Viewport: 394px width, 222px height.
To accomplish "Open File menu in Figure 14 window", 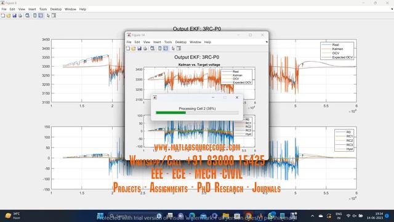I will click(129, 42).
